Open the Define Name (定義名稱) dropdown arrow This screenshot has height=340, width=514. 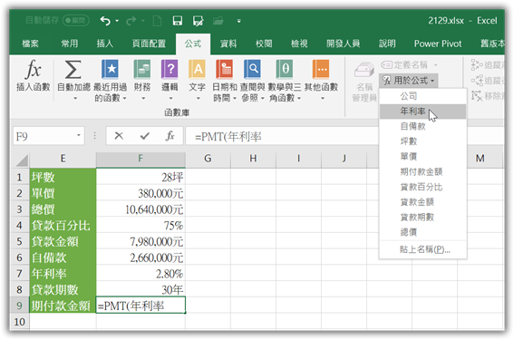[x=436, y=65]
